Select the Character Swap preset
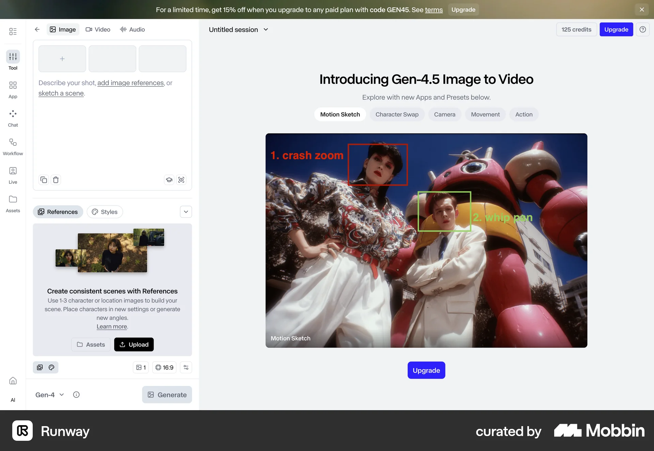Image resolution: width=654 pixels, height=451 pixels. click(x=397, y=114)
